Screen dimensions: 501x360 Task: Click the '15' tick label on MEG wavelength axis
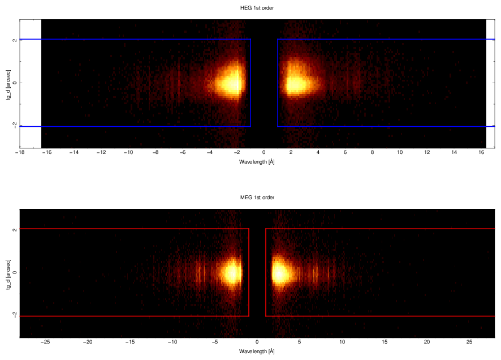pyautogui.click(x=385, y=342)
